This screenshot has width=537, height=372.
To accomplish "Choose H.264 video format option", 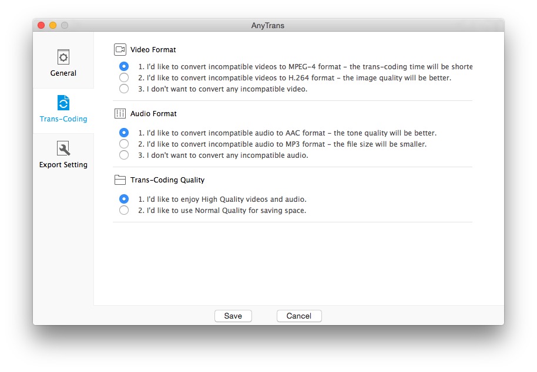I will click(x=124, y=77).
